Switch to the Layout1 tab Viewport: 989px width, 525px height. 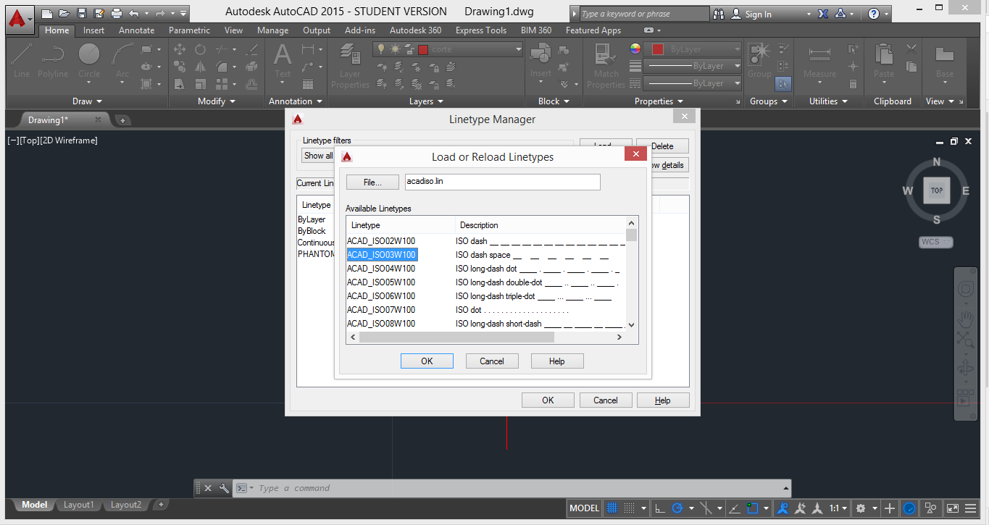(x=78, y=505)
